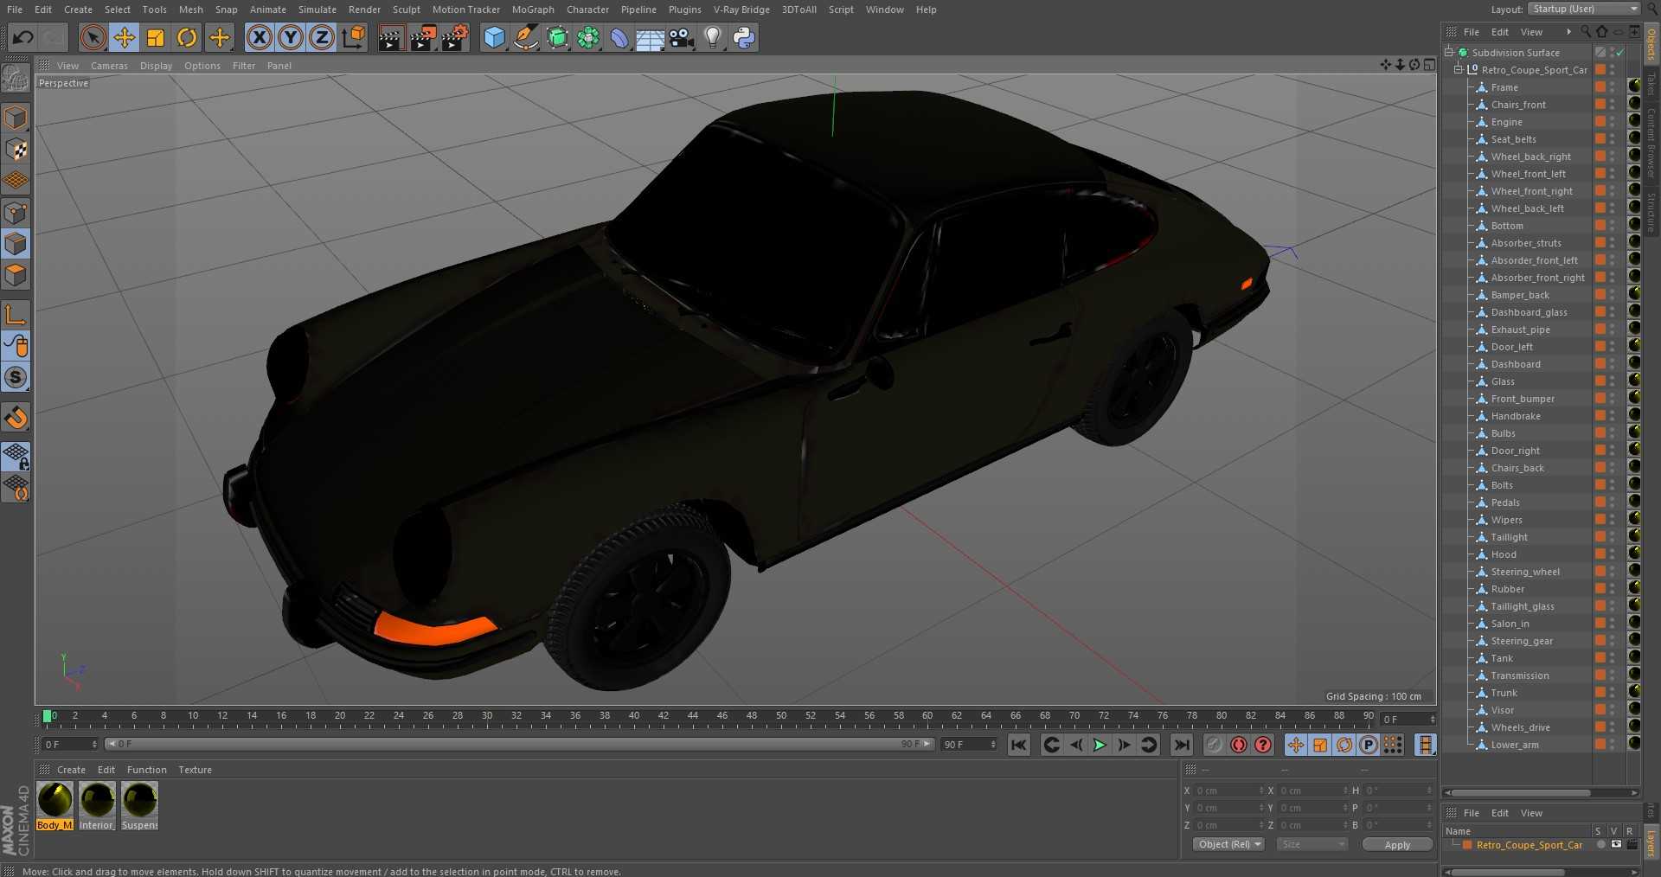
Task: Toggle the Y axis lock
Action: pos(291,37)
